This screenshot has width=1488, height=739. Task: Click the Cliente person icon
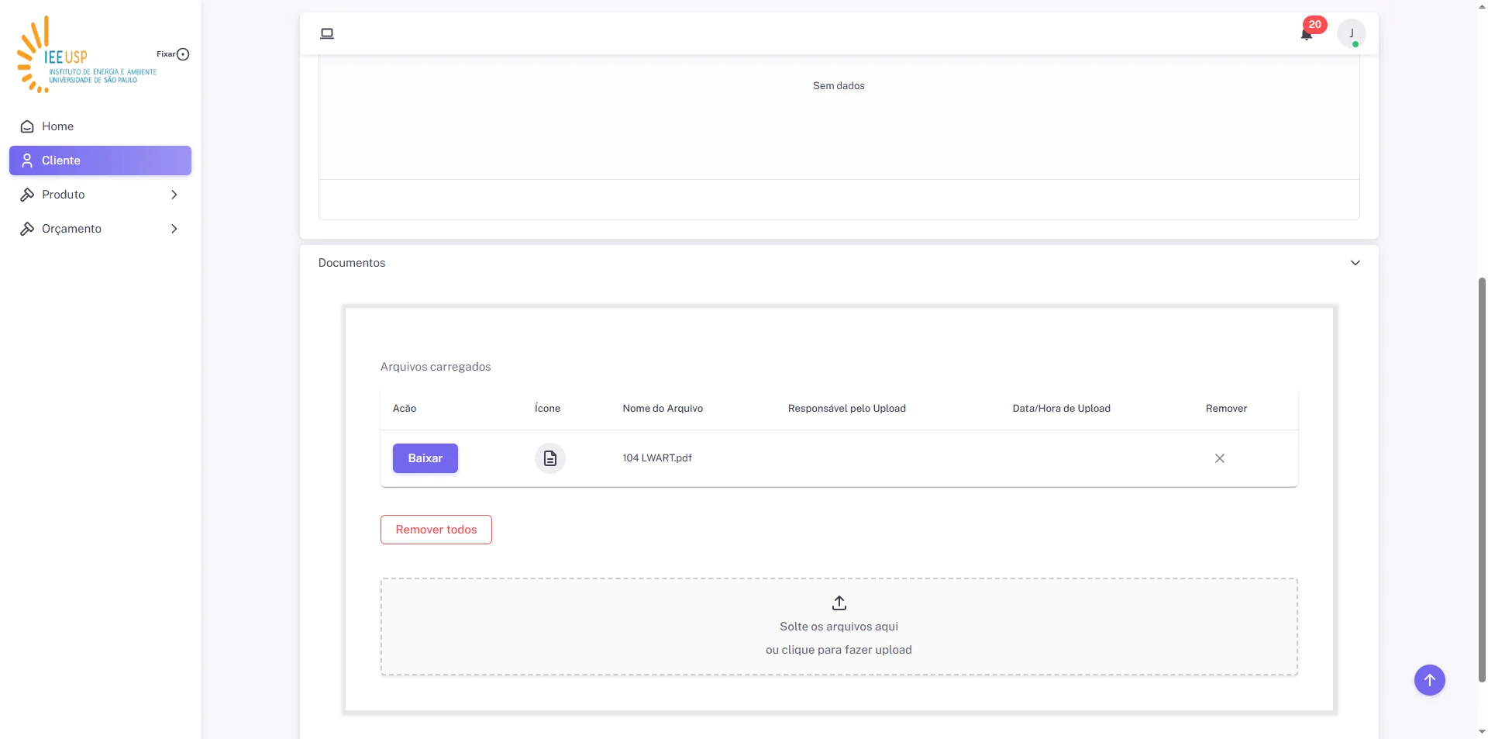click(27, 161)
